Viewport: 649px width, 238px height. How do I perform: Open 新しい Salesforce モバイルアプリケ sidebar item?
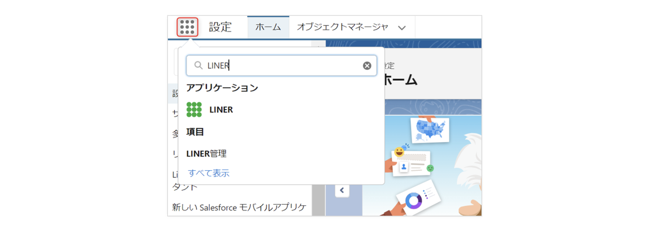(239, 208)
